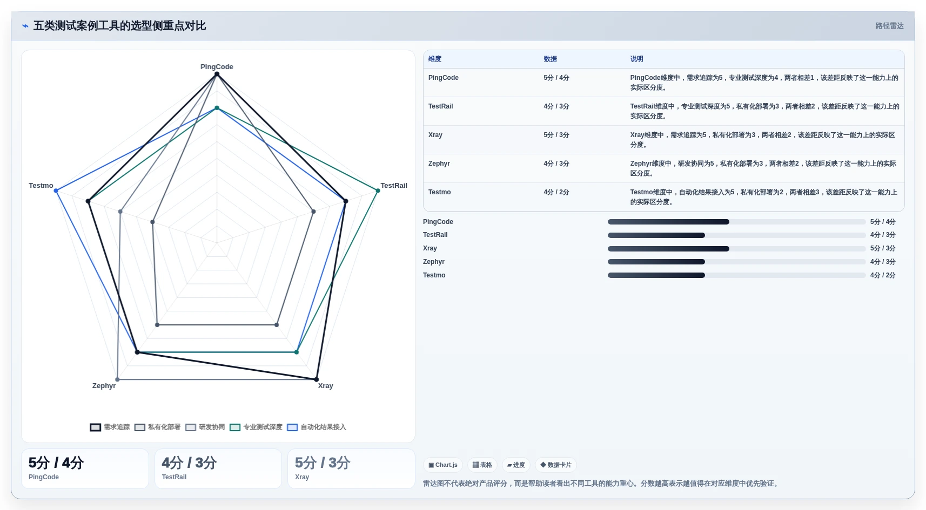Open the Xray 5分 / 3分 data card

tap(351, 468)
